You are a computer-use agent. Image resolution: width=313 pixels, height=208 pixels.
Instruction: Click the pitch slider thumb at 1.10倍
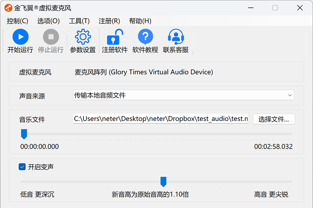tap(163, 181)
